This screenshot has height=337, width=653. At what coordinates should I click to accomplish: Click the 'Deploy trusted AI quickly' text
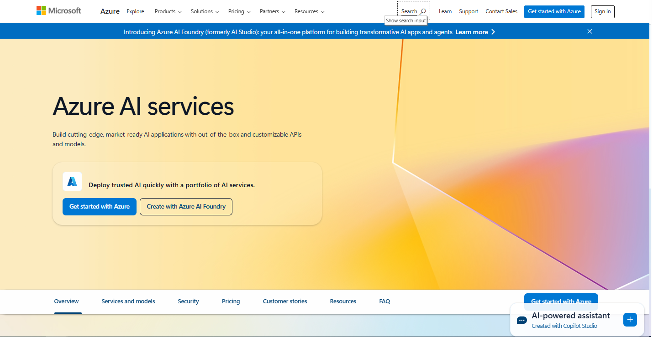[172, 185]
